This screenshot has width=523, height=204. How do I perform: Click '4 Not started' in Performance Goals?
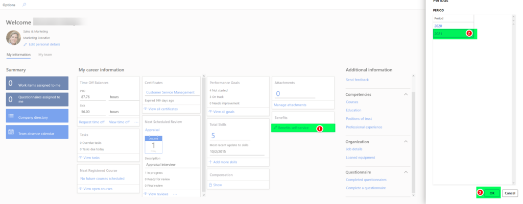point(219,91)
